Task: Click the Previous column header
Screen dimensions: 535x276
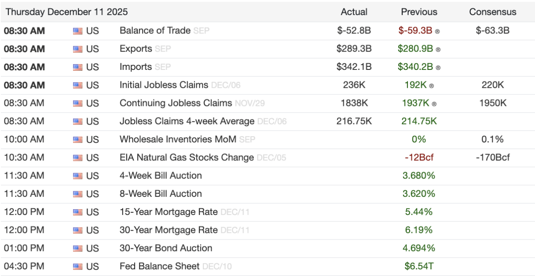Action: (419, 12)
